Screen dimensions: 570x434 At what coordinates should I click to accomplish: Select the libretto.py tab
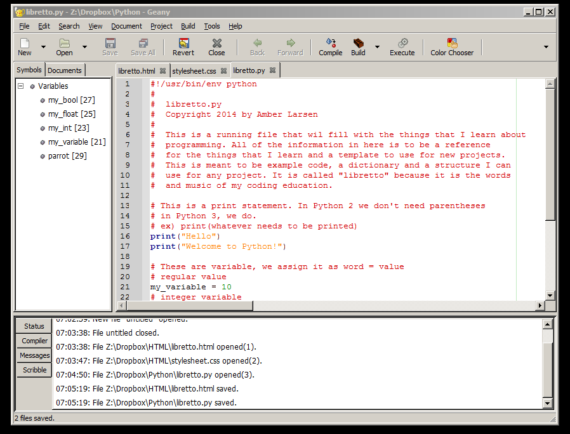click(x=249, y=70)
